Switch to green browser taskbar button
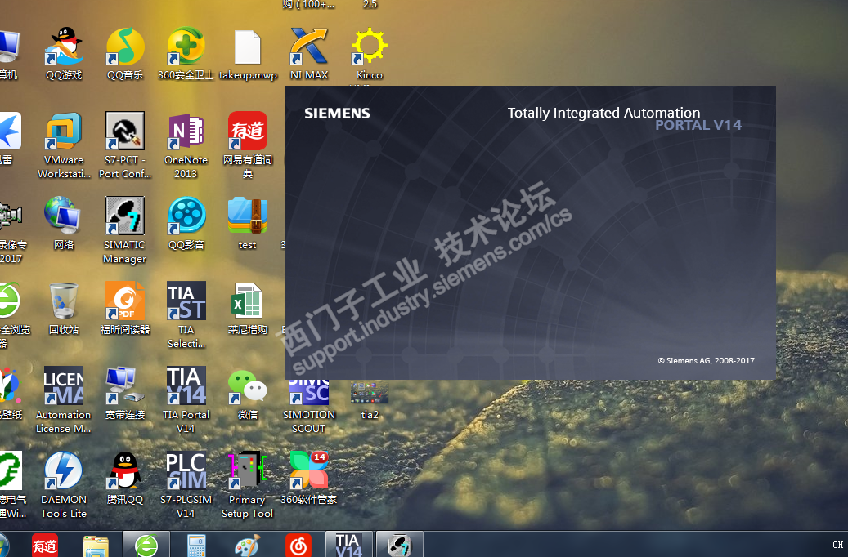The image size is (848, 557). (x=146, y=545)
